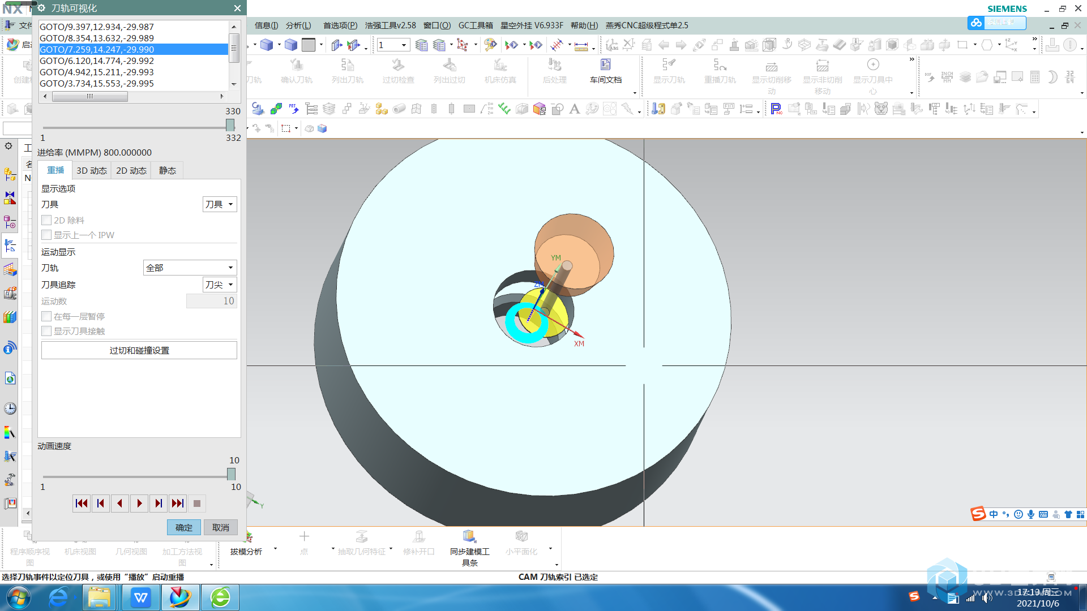Open the 信息(I) menu
The height and width of the screenshot is (611, 1087).
click(x=266, y=25)
